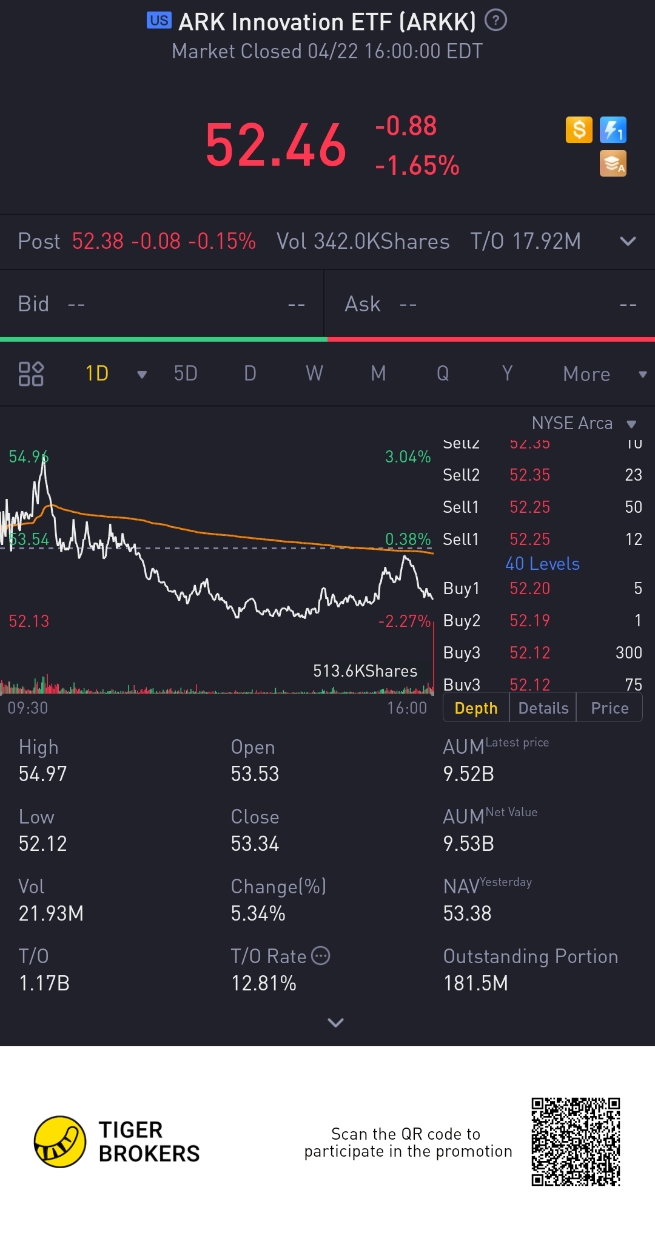This screenshot has height=1238, width=655.
Task: Tap the 513.6KShares volume label
Action: [365, 671]
